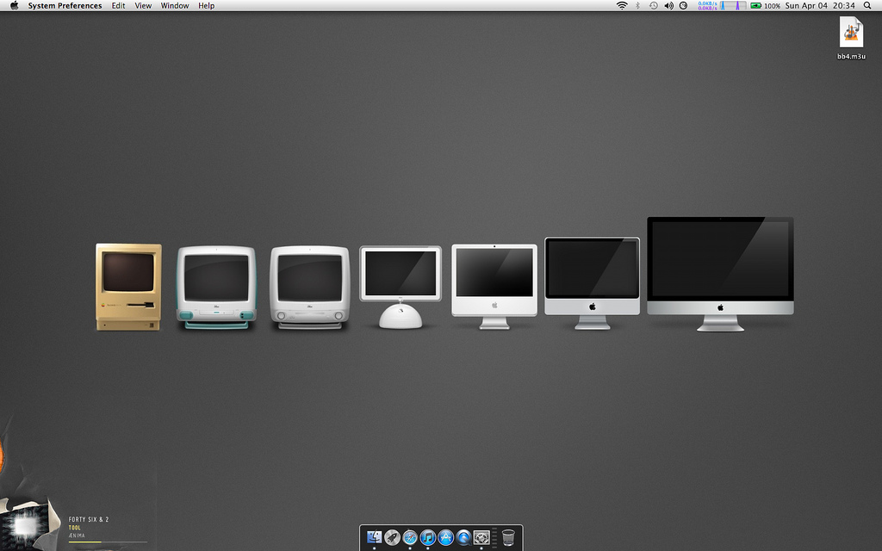882x551 pixels.
Task: Click the network speed KB/s monitor
Action: (707, 6)
